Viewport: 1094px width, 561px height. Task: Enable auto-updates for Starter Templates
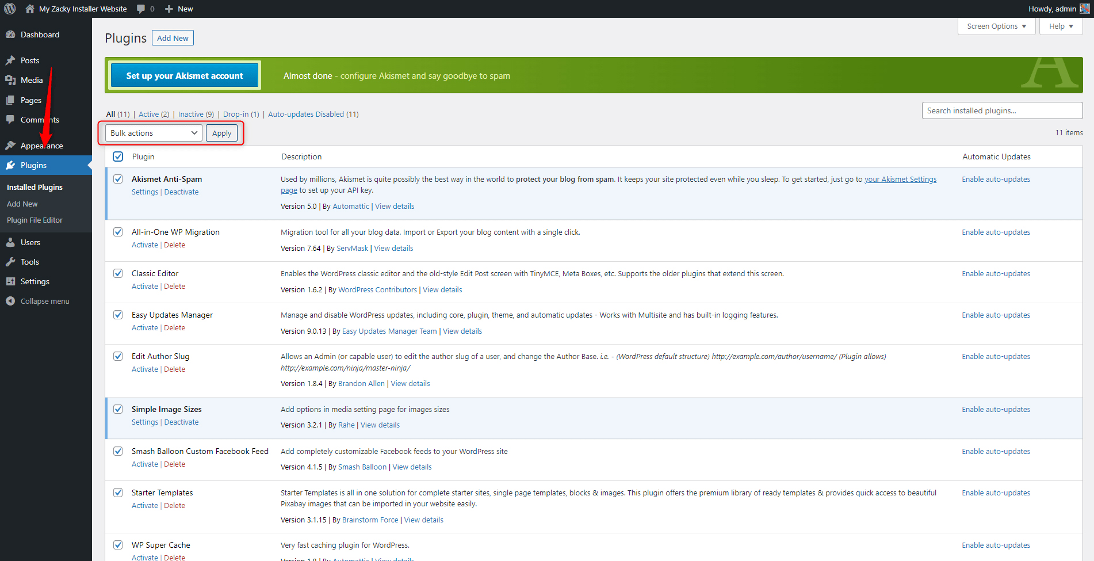click(x=996, y=493)
